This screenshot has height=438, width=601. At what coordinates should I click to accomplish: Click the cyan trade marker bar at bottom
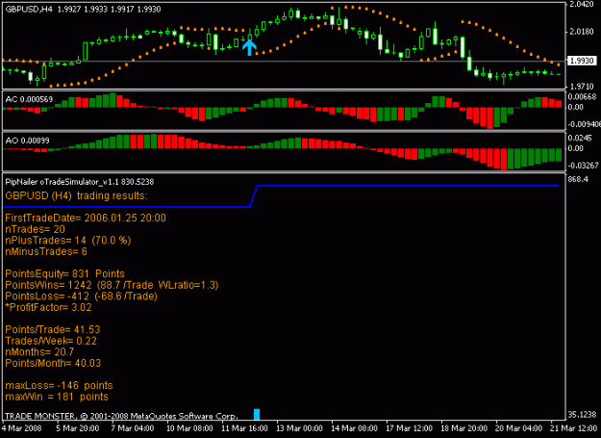pyautogui.click(x=257, y=414)
